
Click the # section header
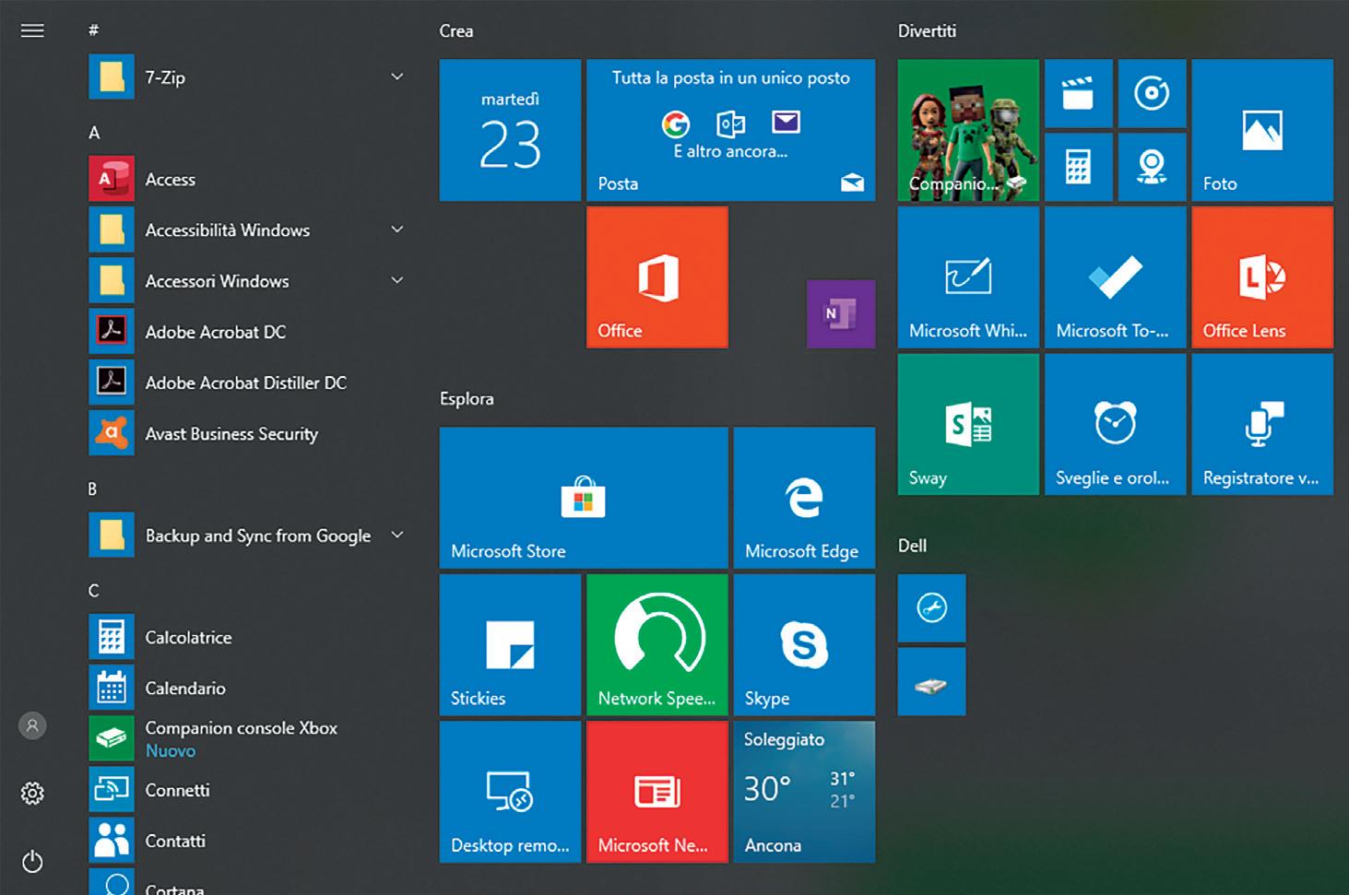(93, 30)
